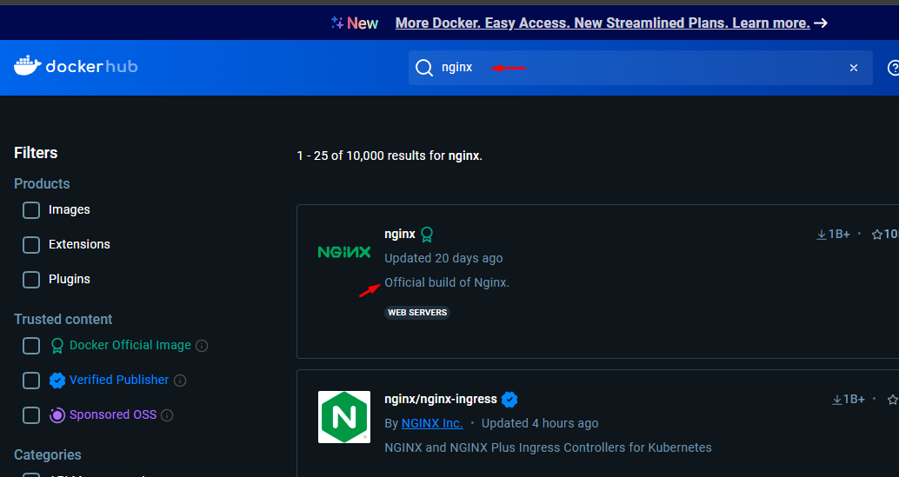
Task: Select the Verified Publisher filter checkbox
Action: [31, 381]
